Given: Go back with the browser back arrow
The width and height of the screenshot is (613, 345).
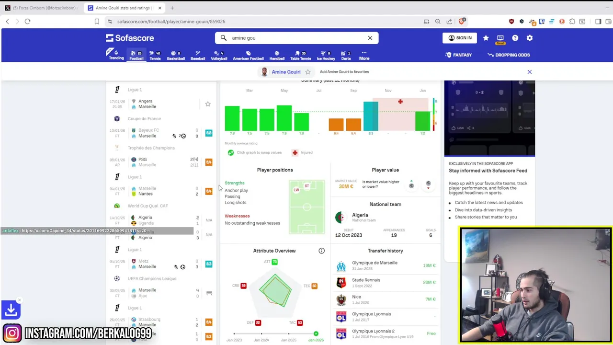Looking at the screenshot, I should [x=7, y=22].
